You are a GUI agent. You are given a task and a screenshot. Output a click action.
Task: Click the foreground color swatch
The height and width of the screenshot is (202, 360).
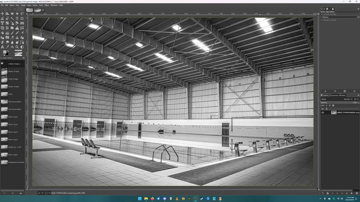(x=4, y=52)
